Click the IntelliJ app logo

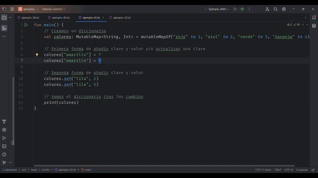pyautogui.click(x=4, y=9)
